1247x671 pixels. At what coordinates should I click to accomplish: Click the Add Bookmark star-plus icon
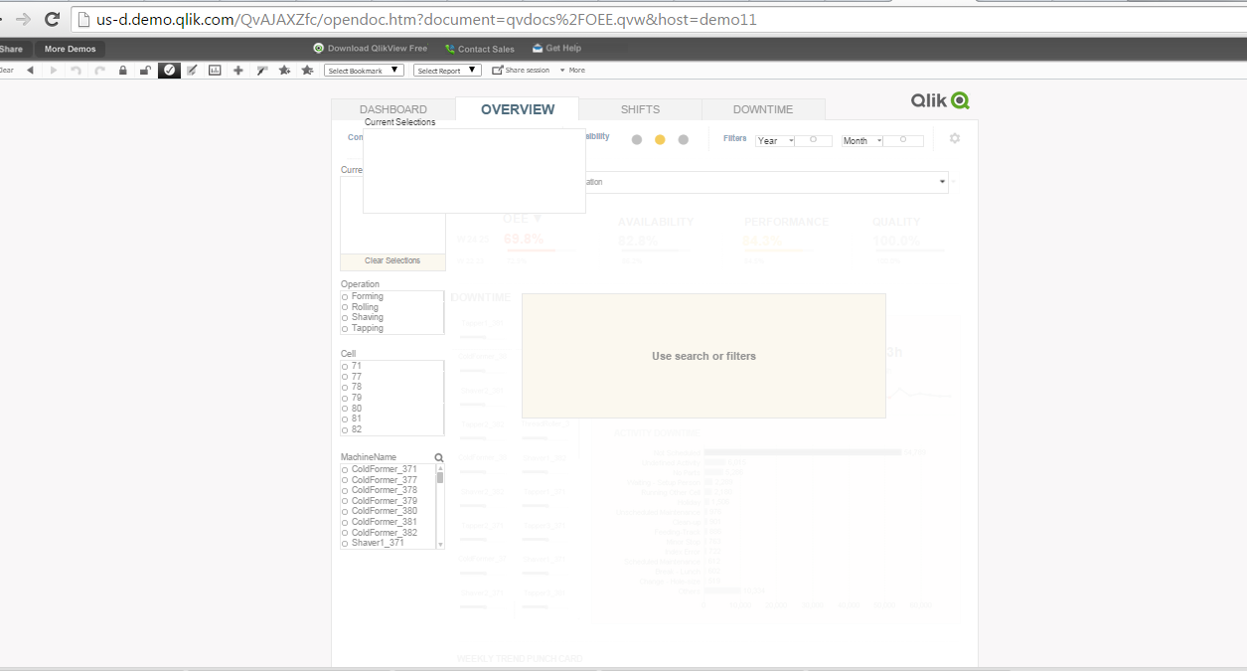[285, 71]
